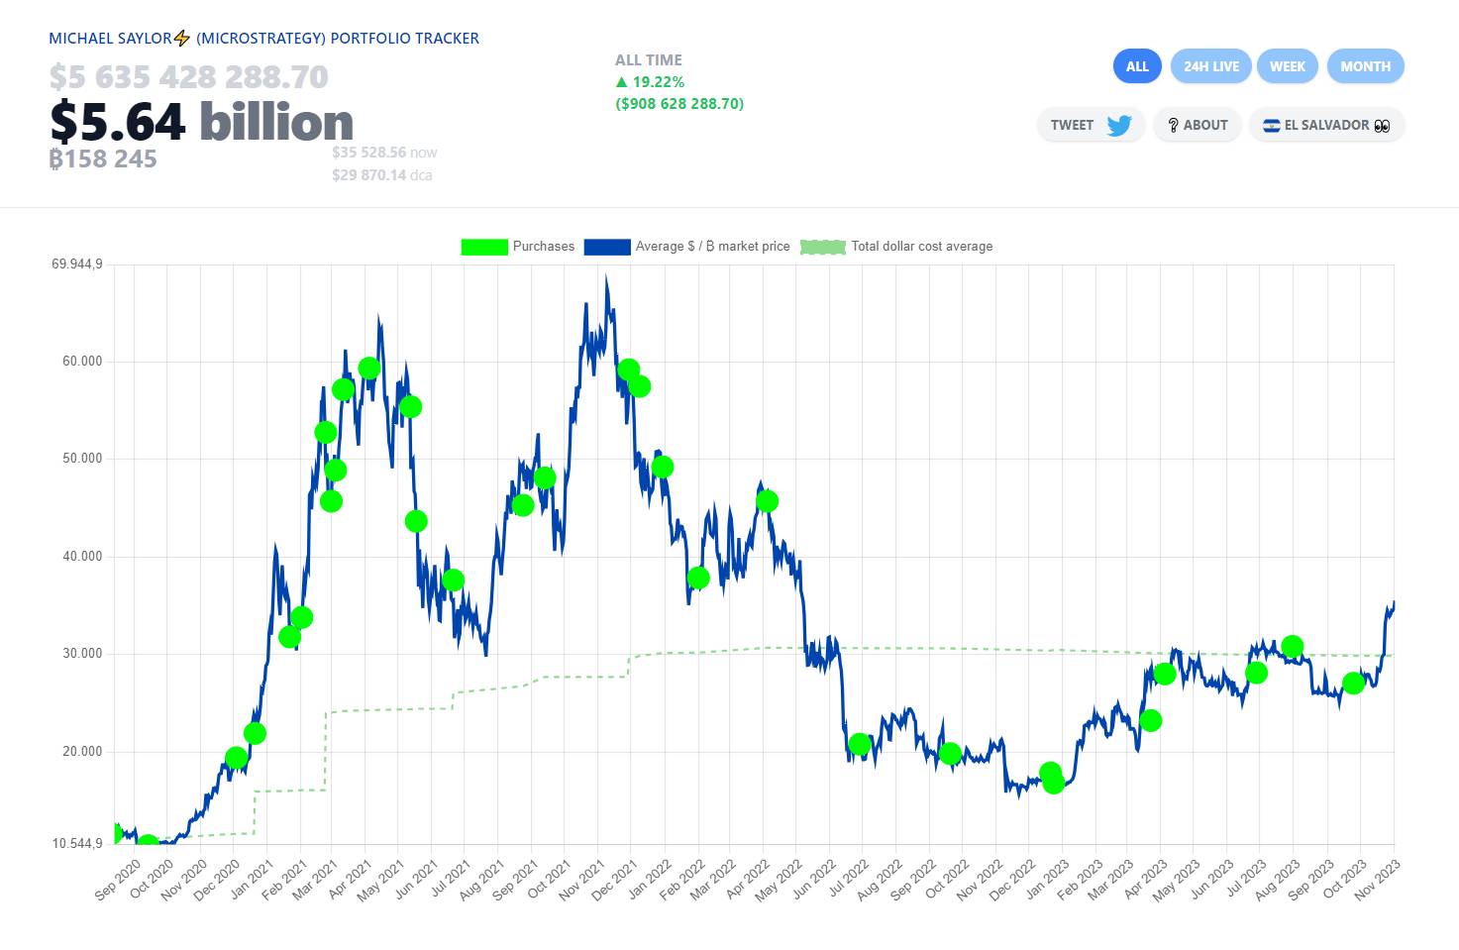Open the Michael Saylor MicroStrategy Portfolio Tracker title link
This screenshot has width=1459, height=950.
(264, 39)
